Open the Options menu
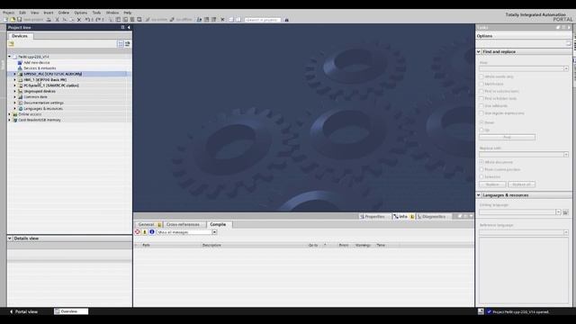 [x=80, y=13]
